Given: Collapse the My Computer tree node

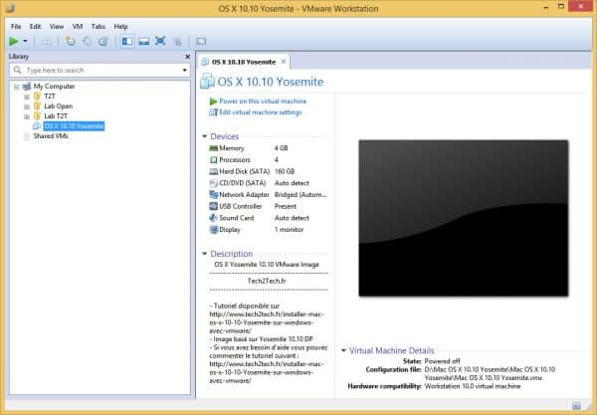Looking at the screenshot, I should (x=16, y=87).
